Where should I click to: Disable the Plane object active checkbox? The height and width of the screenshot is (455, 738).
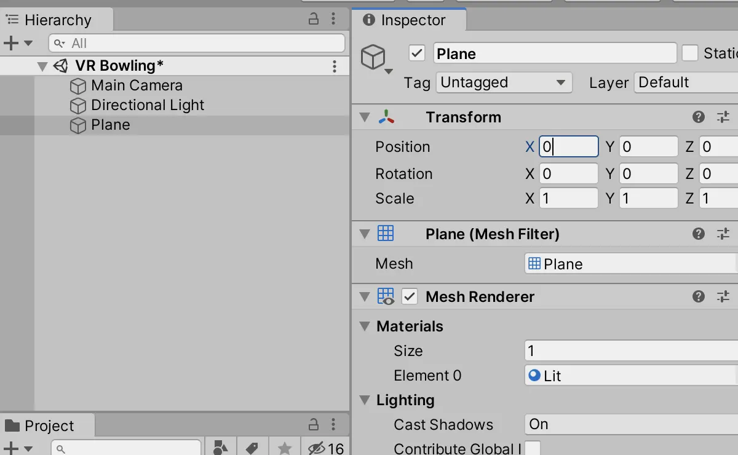[x=417, y=53]
